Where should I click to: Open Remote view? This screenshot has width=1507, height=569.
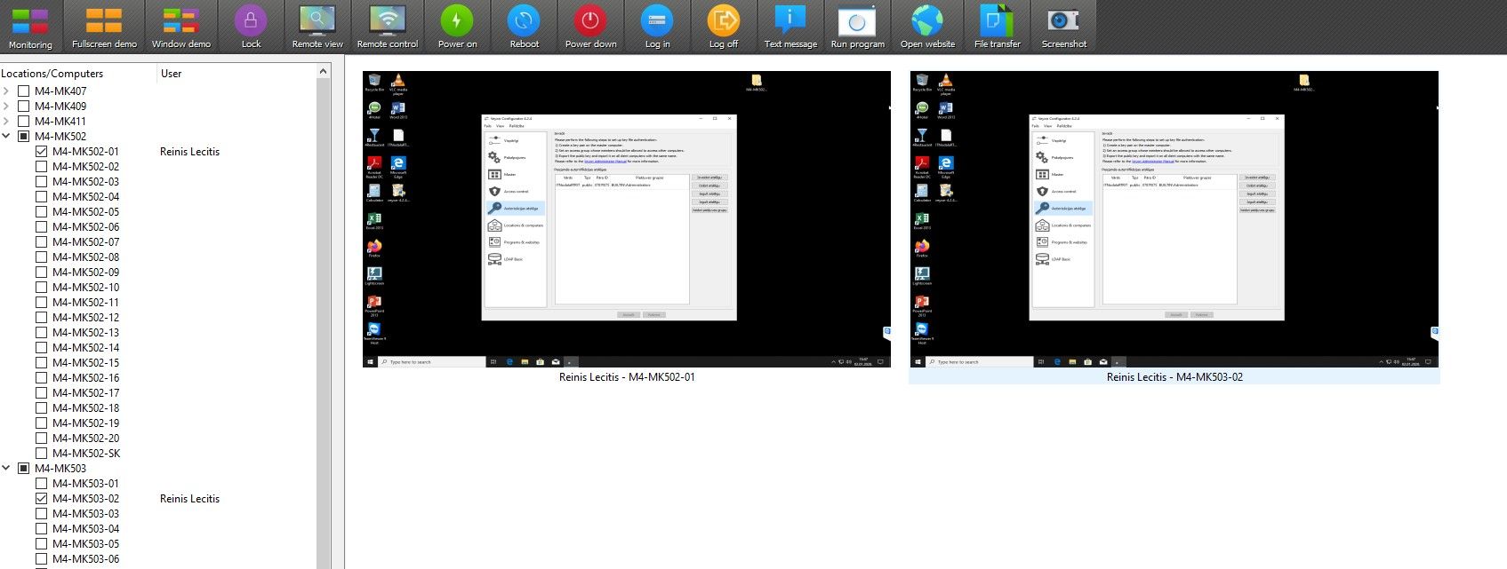317,27
